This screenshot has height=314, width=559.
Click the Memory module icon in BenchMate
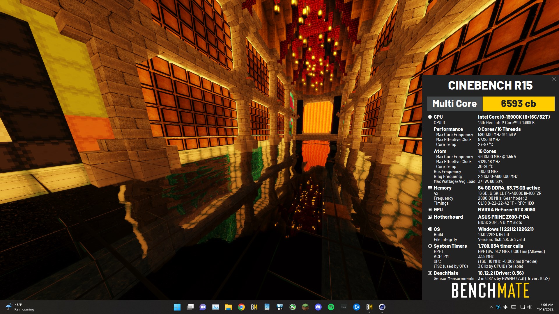click(430, 188)
